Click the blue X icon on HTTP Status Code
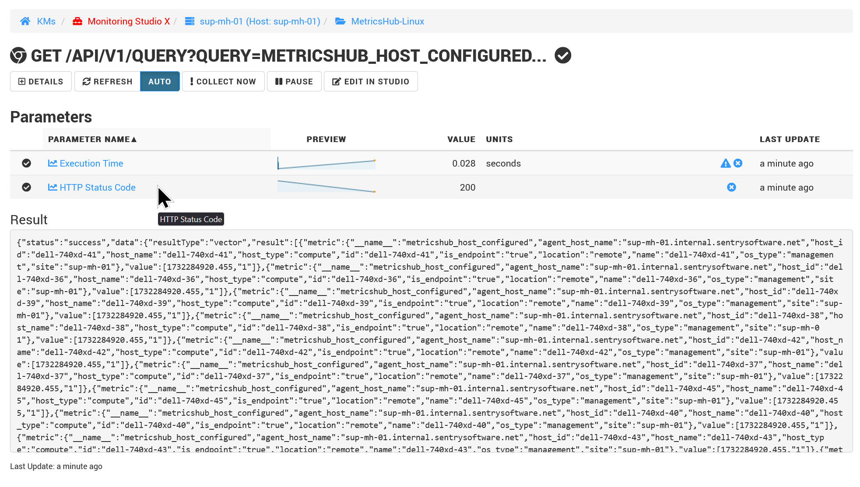Viewport: 860px width, 487px height. tap(731, 188)
